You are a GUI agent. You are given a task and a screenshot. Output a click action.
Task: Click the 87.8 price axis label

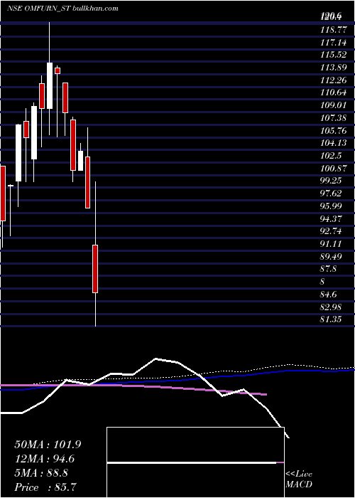[x=328, y=269]
